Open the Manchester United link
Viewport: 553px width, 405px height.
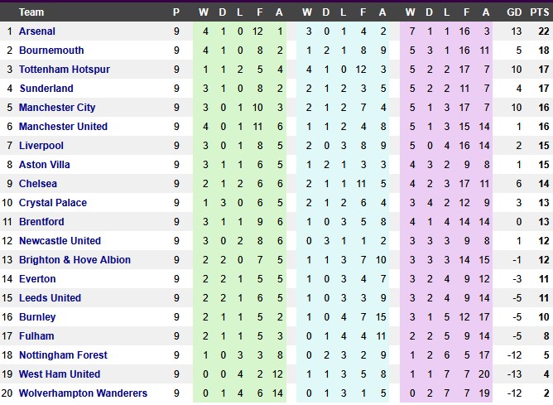63,127
